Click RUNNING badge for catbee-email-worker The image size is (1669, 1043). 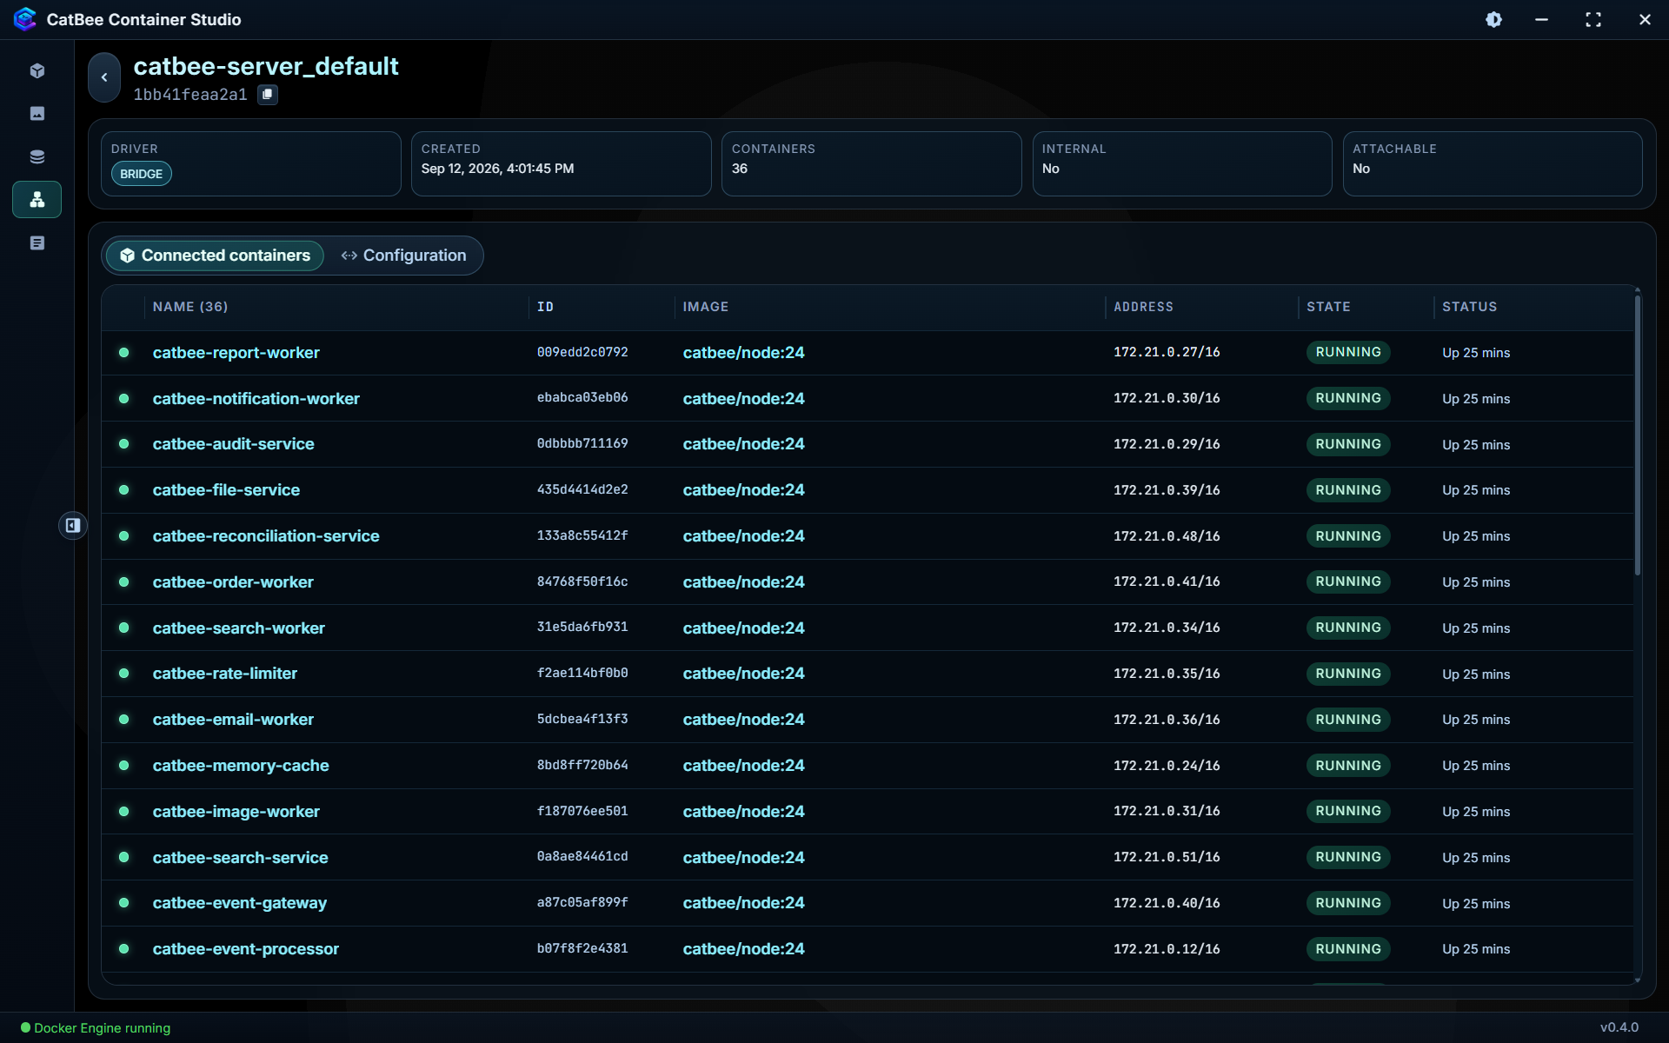(x=1348, y=720)
